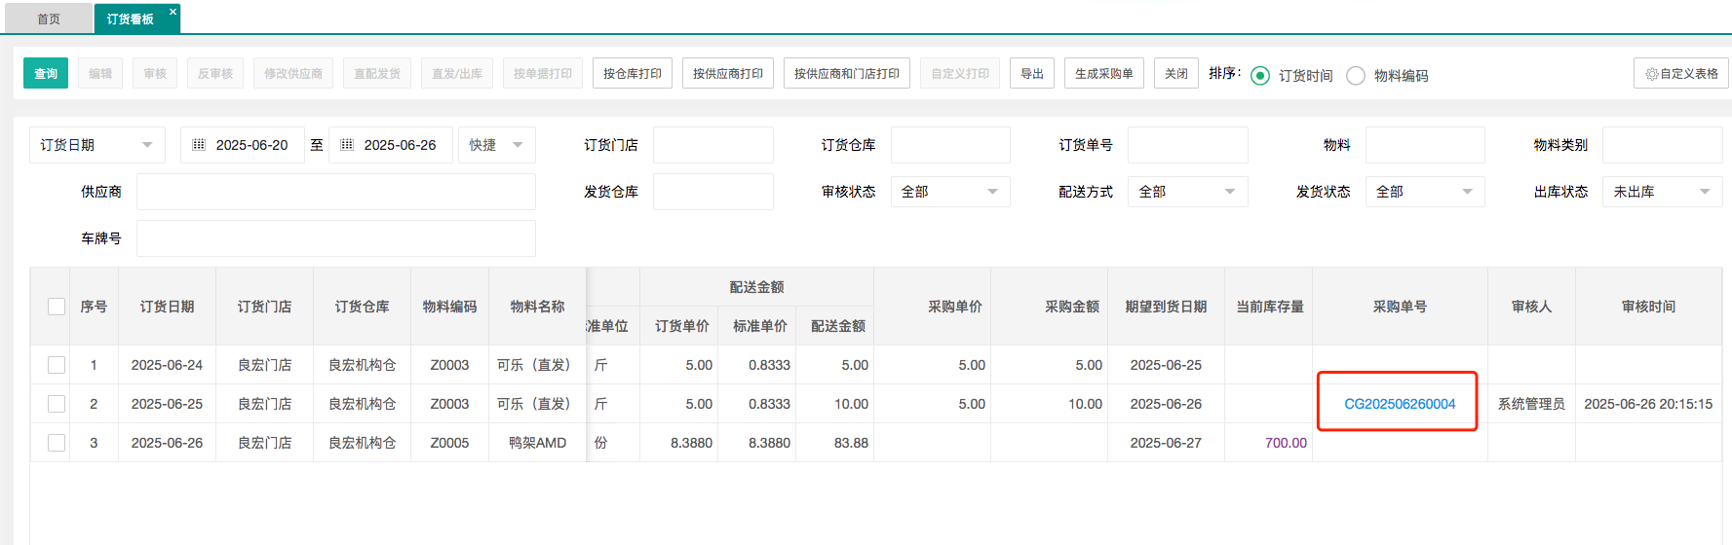Viewport: 1732px width, 545px height.
Task: Close the 订货看板 tab
Action: pyautogui.click(x=173, y=13)
